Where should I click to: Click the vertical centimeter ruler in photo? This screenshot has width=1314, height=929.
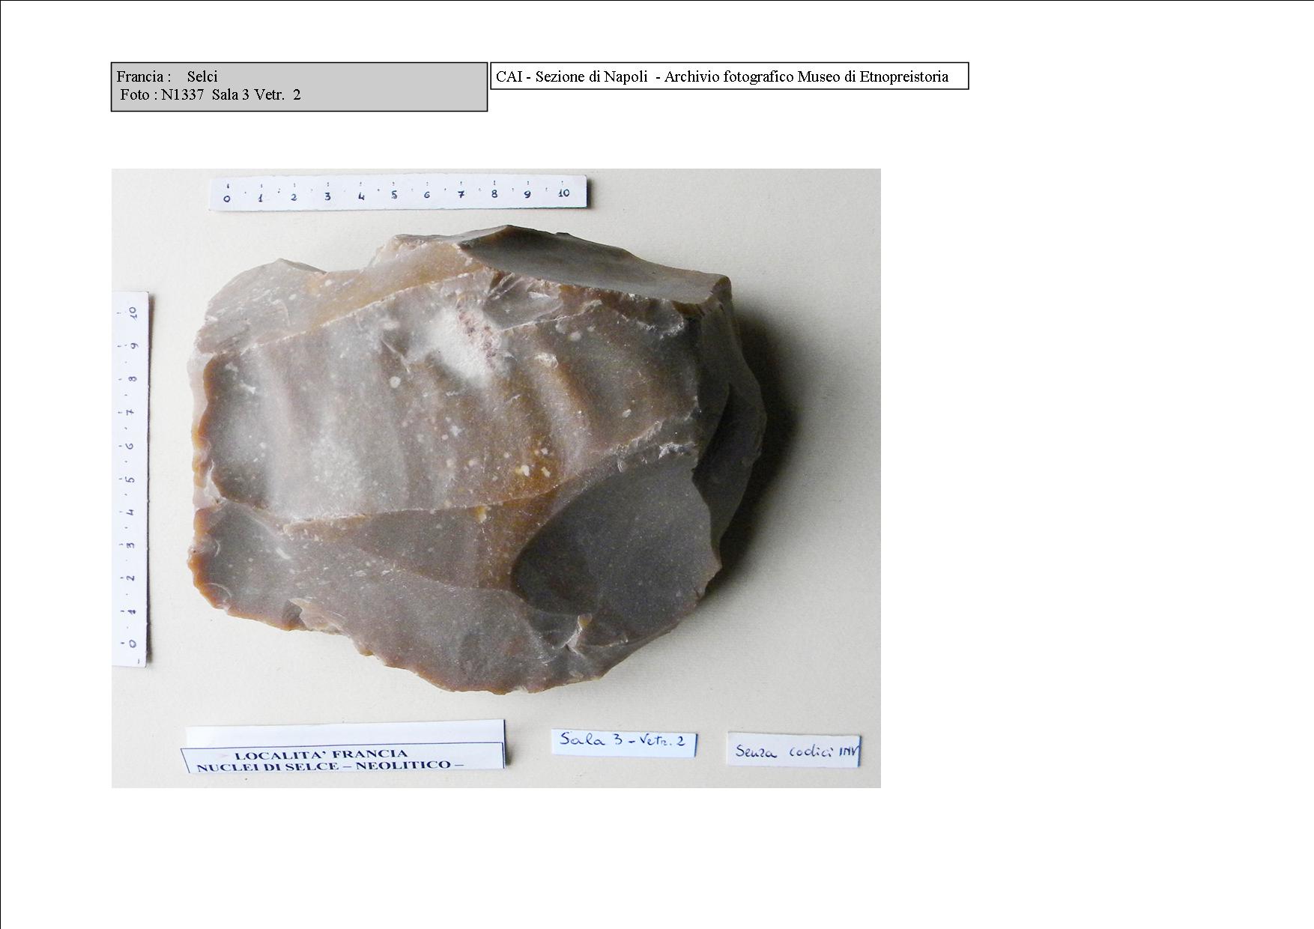coord(130,479)
